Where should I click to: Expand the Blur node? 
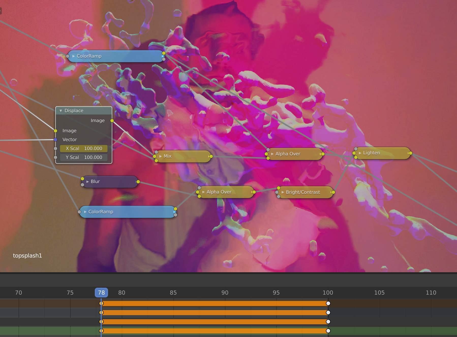pyautogui.click(x=87, y=182)
